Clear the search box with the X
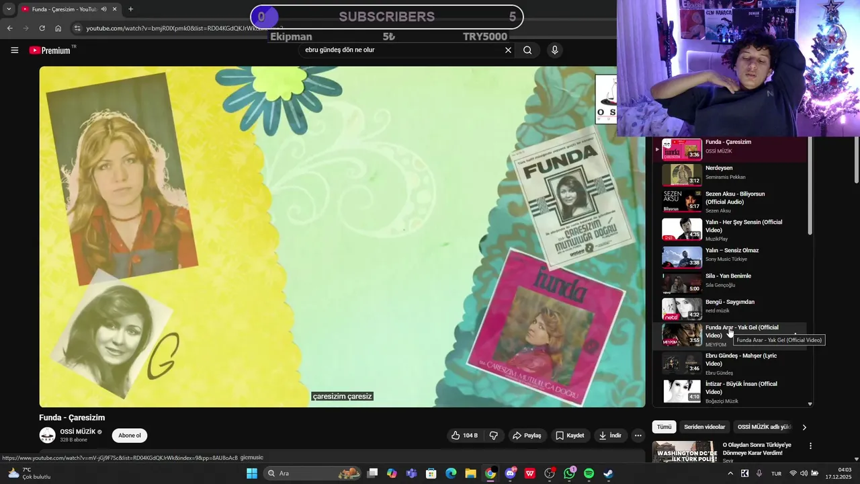 click(x=508, y=50)
